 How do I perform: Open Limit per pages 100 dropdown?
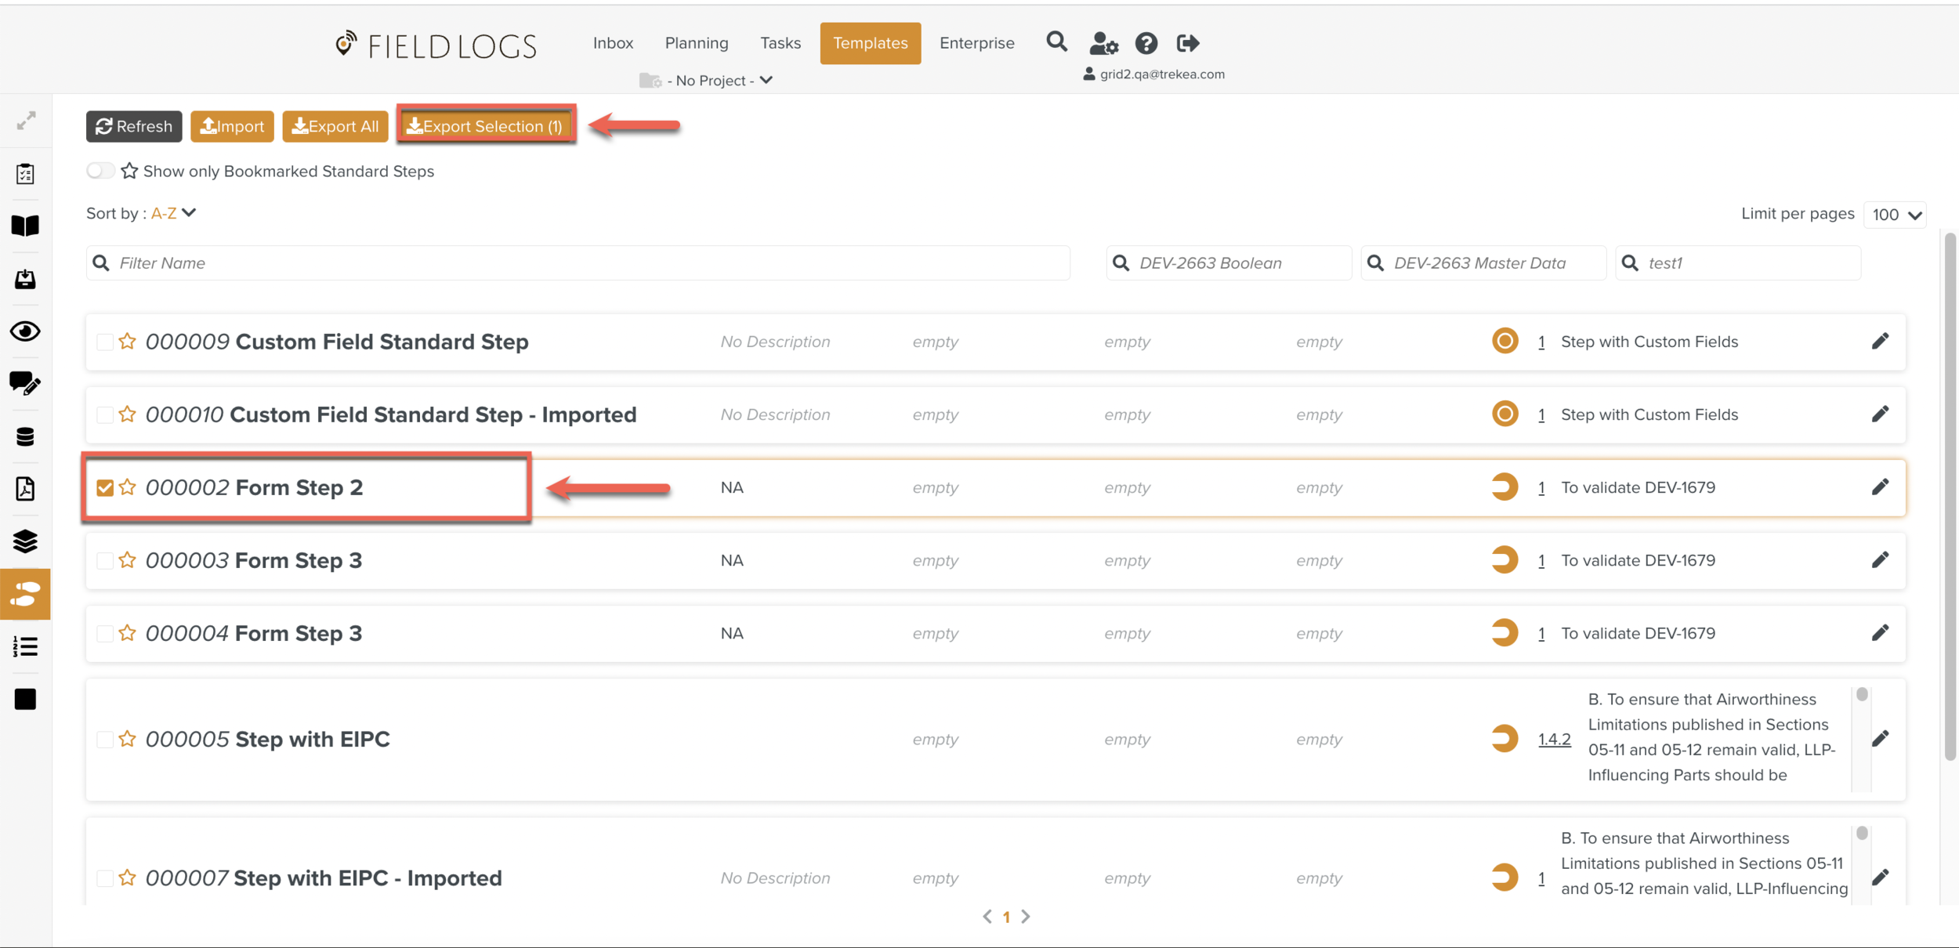[1896, 215]
